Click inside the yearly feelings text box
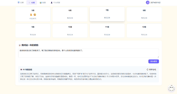This screenshot has width=177, height=94. tap(88, 53)
